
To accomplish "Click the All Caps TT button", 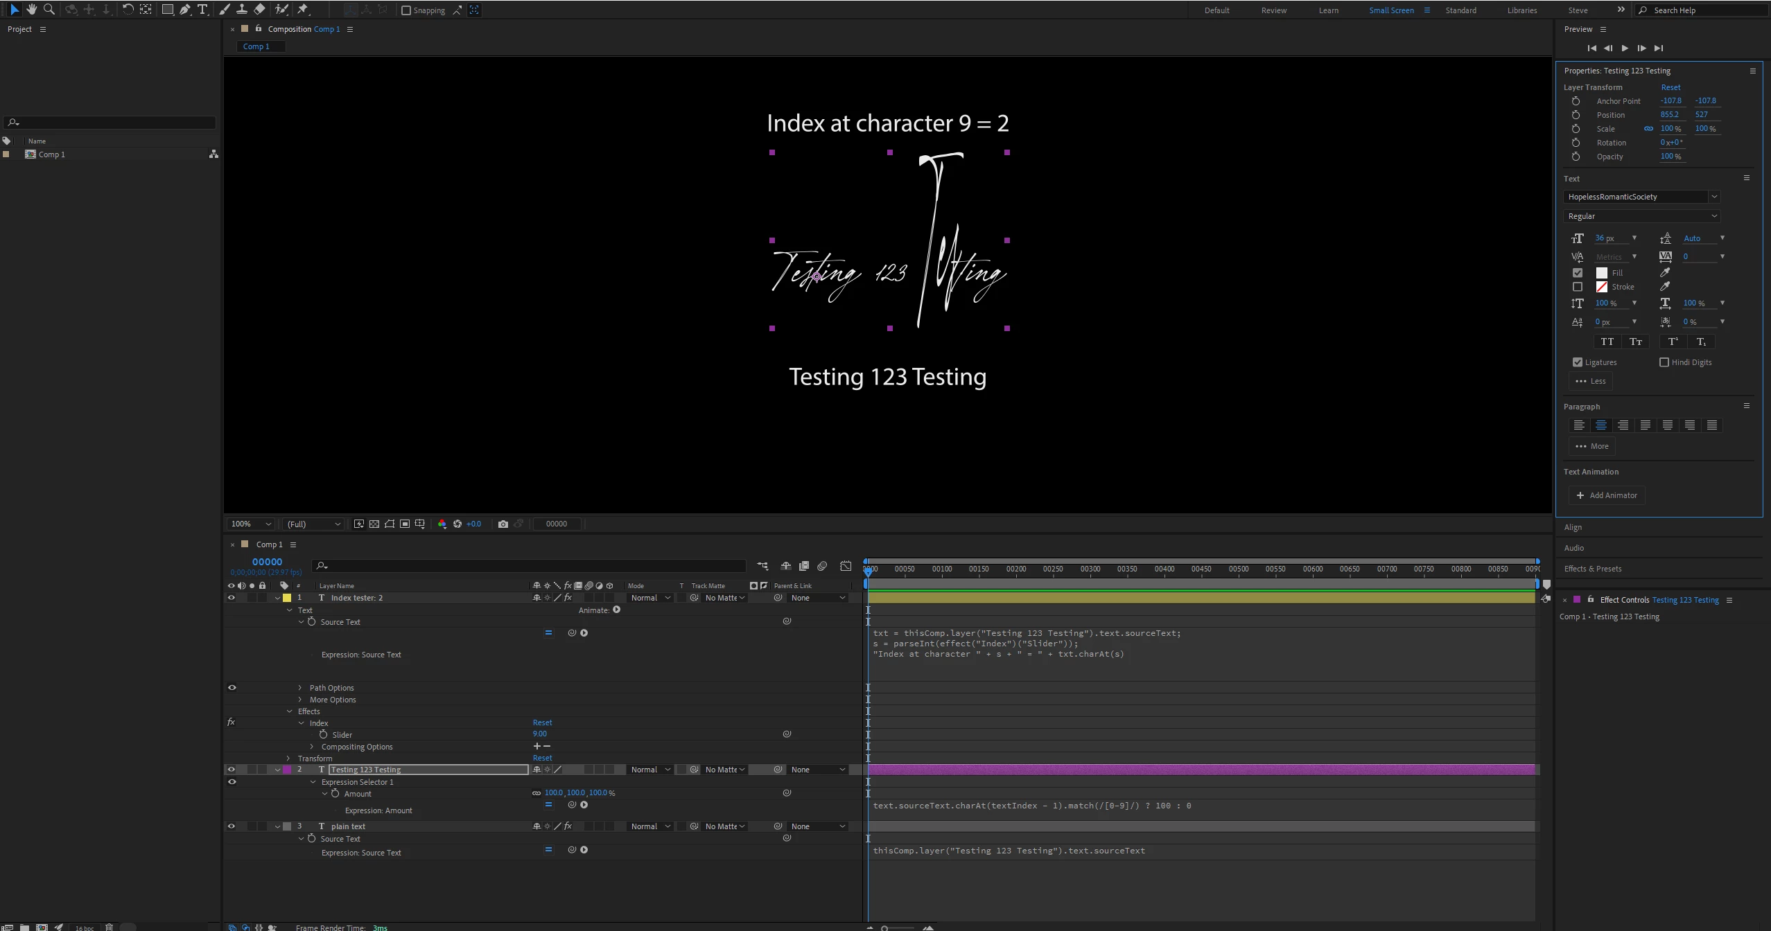I will click(1607, 342).
